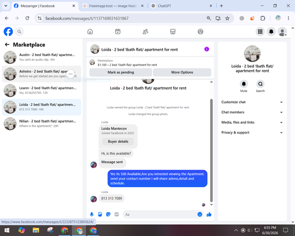Screen dimensions: 295x236
Task: Choose a sticker from the composer
Action: (x=108, y=214)
